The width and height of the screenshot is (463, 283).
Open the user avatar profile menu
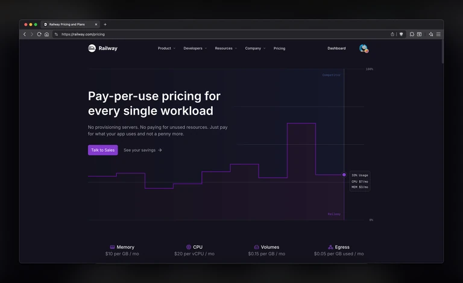click(x=364, y=48)
